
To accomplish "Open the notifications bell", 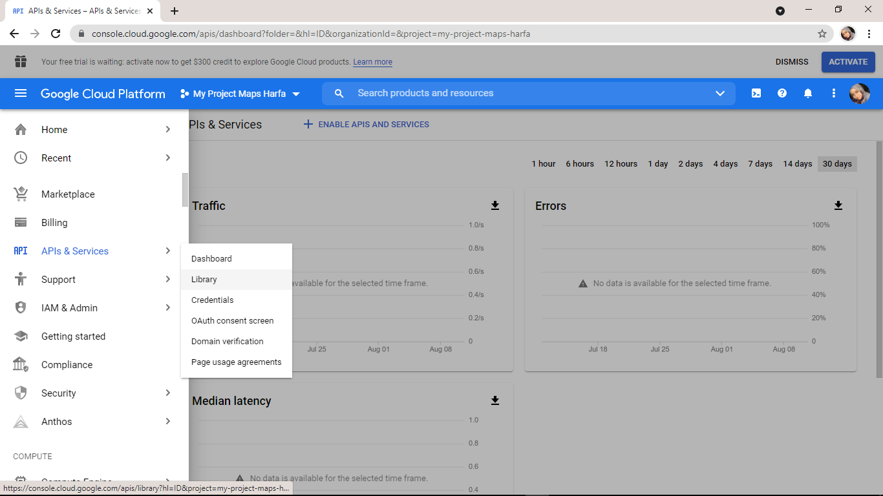I will (808, 94).
